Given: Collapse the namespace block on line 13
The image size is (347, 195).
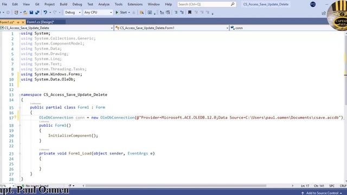Looking at the screenshot, I should coord(20,95).
